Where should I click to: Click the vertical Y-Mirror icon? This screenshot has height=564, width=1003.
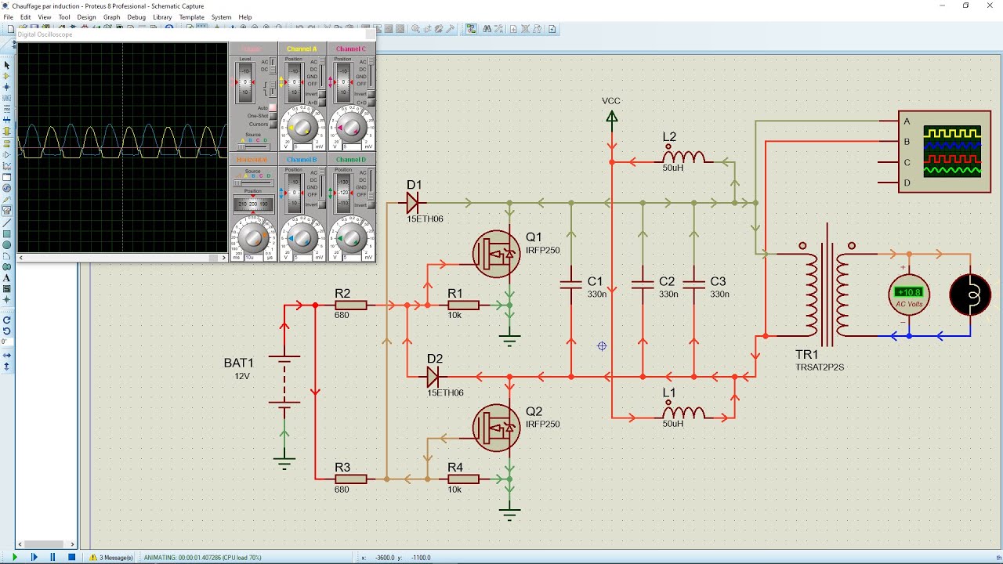coord(7,366)
